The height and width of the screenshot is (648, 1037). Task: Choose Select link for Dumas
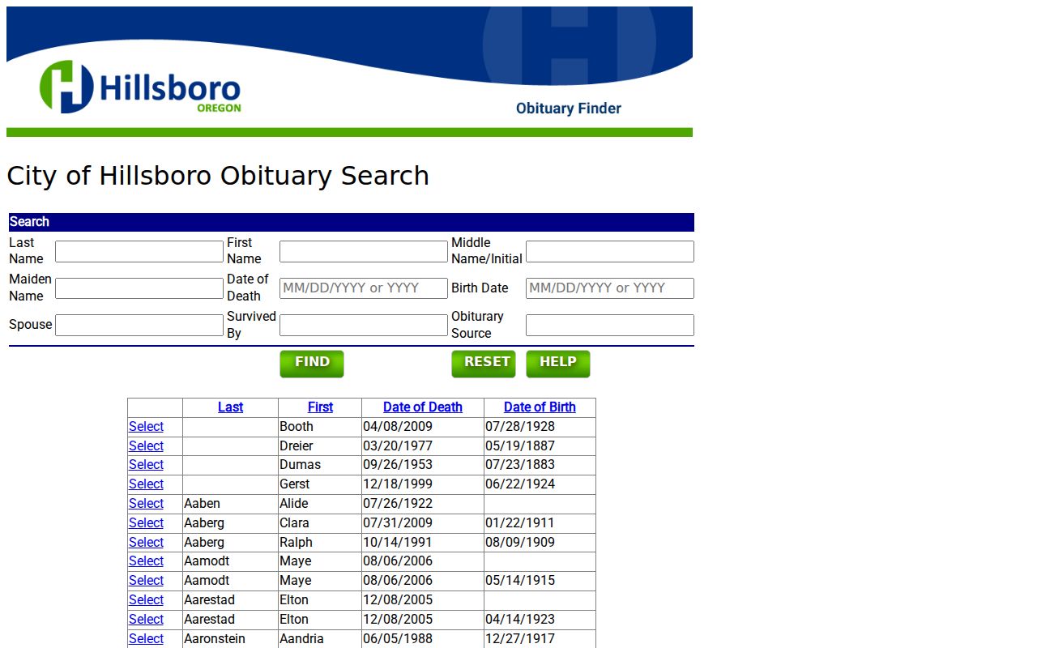pos(146,465)
